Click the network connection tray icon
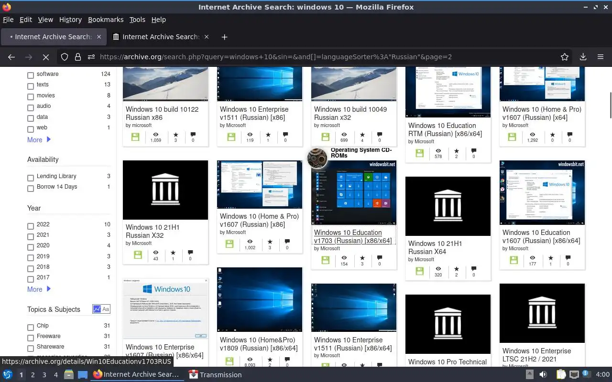The height and width of the screenshot is (382, 612). click(x=574, y=375)
